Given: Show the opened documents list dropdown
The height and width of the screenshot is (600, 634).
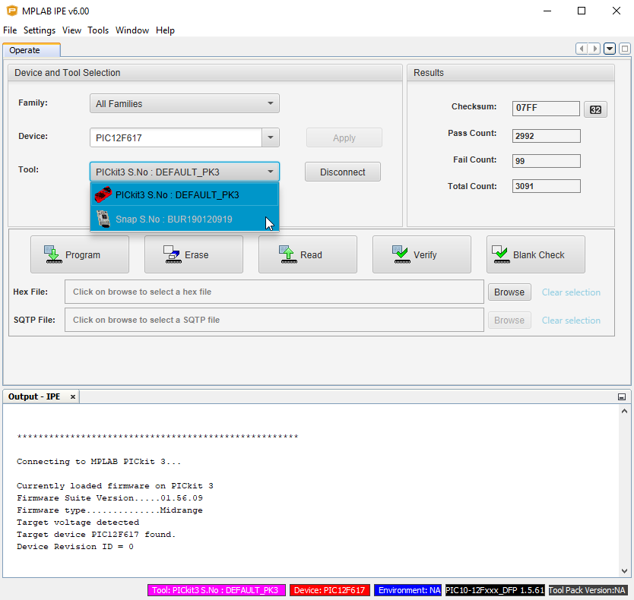Looking at the screenshot, I should coord(610,49).
